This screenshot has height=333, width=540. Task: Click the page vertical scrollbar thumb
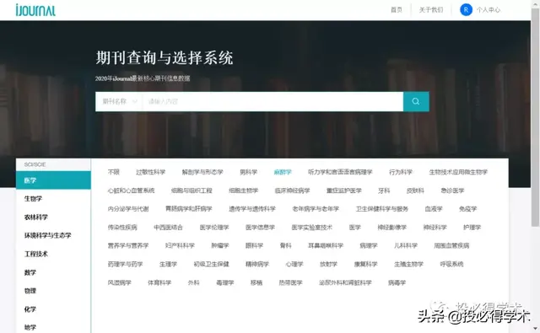(535, 117)
